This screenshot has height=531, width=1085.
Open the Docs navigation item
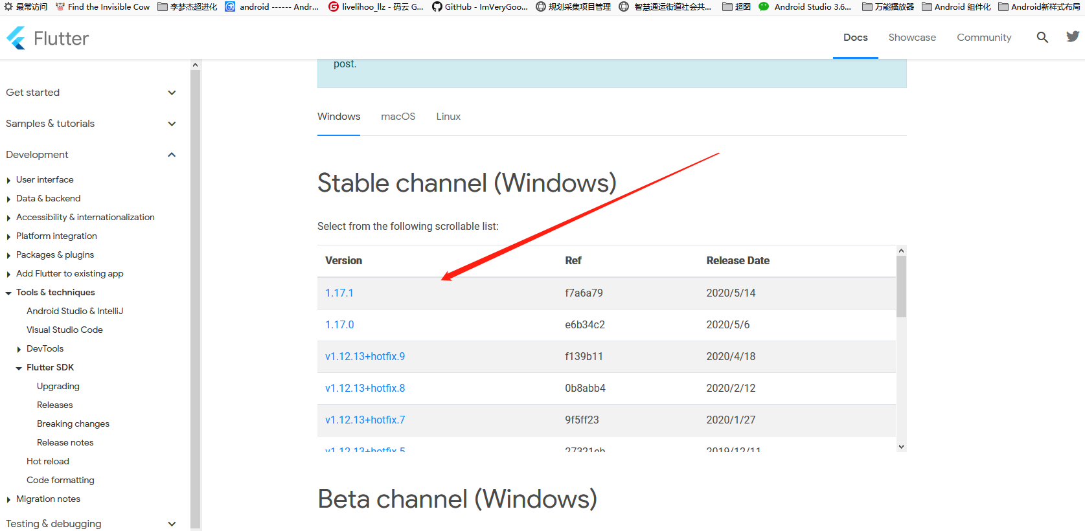[856, 38]
